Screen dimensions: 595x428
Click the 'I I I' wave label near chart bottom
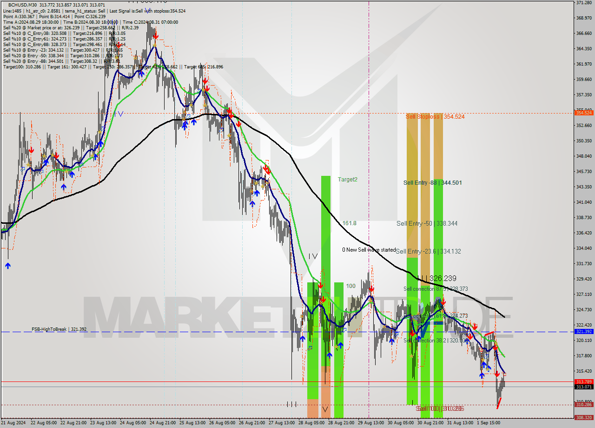tap(291, 404)
